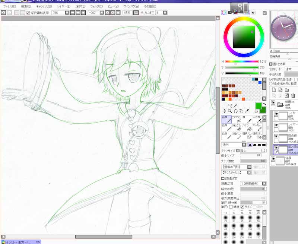The width and height of the screenshot is (298, 244).
Task: Open the zoom percentage 75% dropdown
Action: [67, 13]
